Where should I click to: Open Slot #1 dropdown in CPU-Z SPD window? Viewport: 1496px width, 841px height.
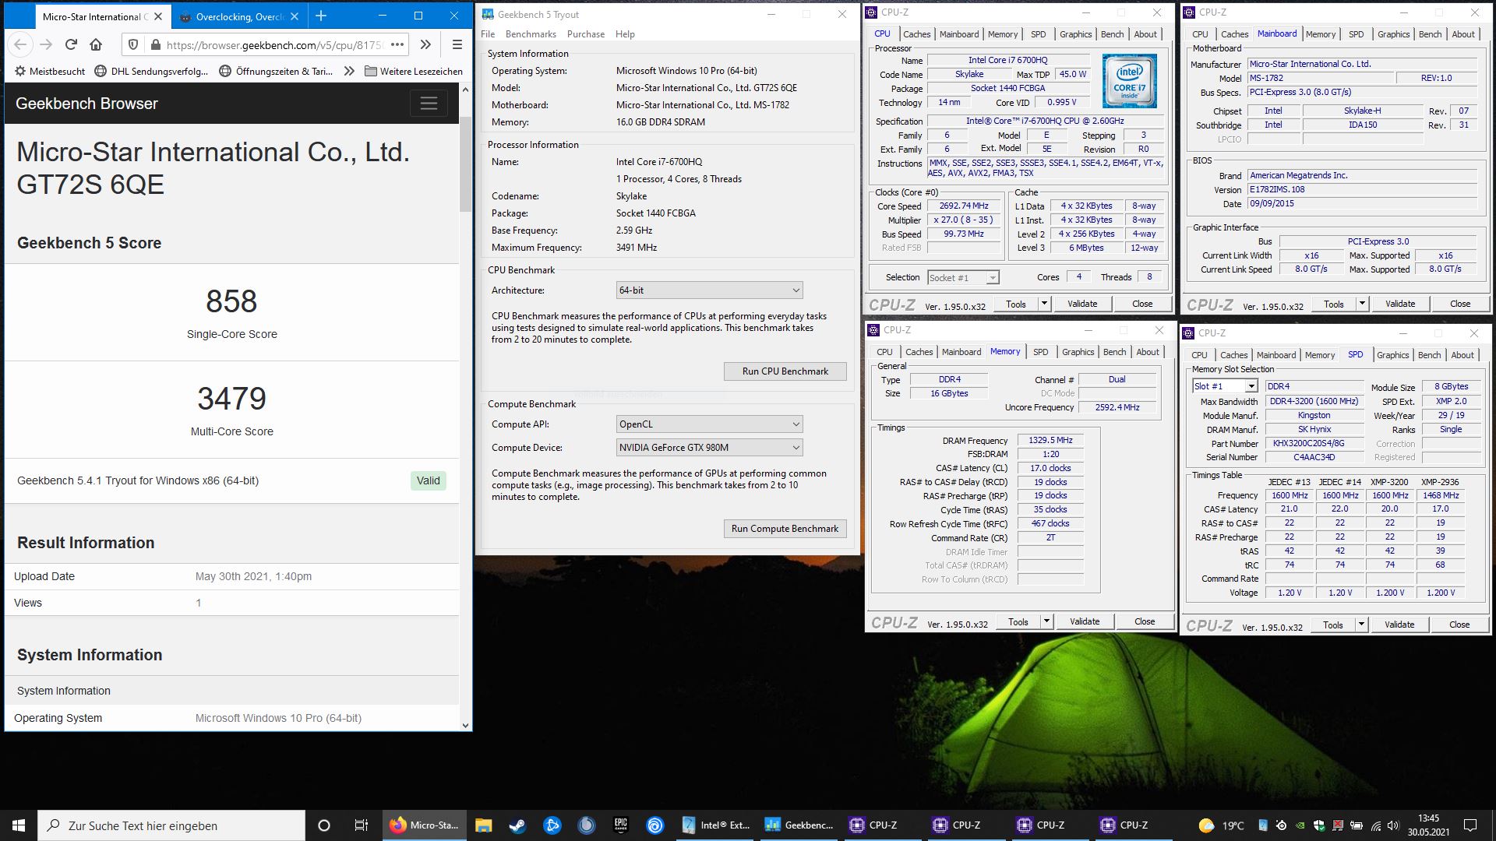tap(1224, 386)
